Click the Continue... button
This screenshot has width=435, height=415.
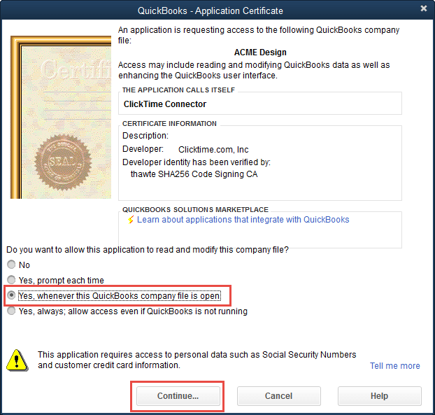coord(178,395)
